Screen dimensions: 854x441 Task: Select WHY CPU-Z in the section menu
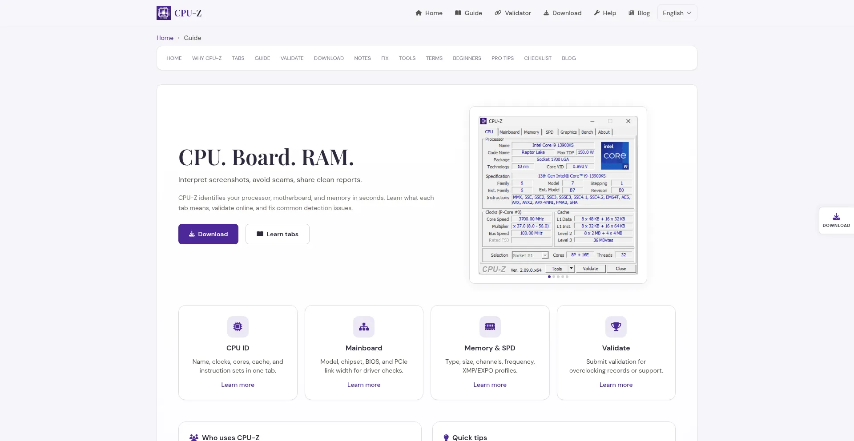[x=207, y=58]
